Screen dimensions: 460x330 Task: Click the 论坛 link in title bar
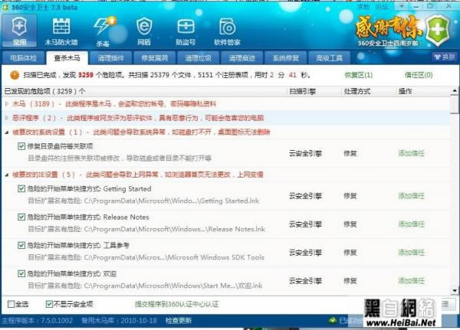click(x=382, y=6)
